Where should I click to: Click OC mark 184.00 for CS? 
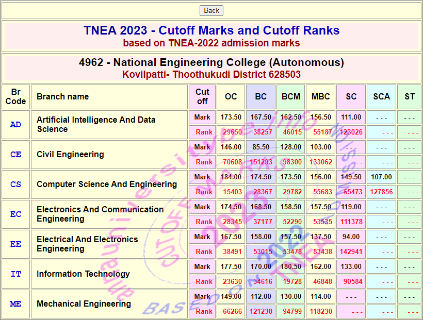click(x=231, y=177)
